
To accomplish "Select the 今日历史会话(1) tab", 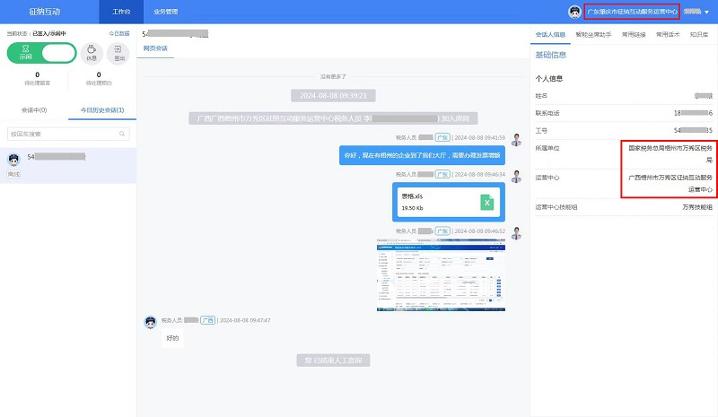I will (x=102, y=109).
